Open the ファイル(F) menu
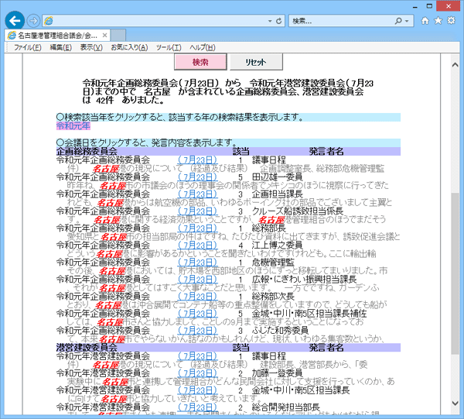464x419 pixels. click(x=28, y=47)
